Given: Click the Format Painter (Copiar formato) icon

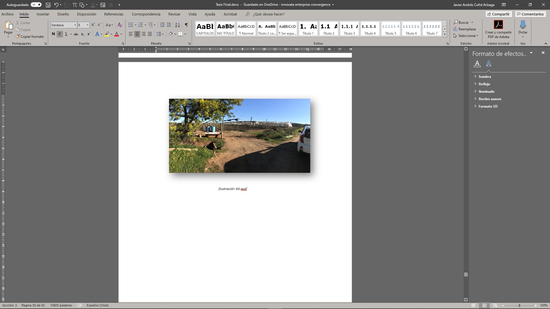Looking at the screenshot, I should [x=18, y=36].
